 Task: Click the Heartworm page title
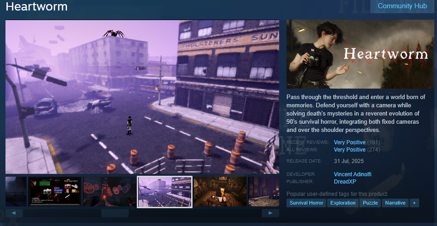pos(36,6)
